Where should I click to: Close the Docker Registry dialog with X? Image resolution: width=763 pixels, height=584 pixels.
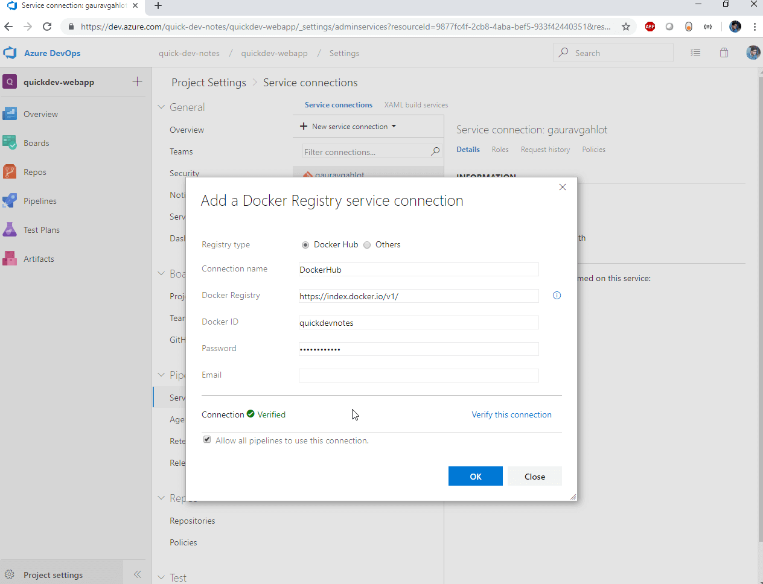pos(563,187)
